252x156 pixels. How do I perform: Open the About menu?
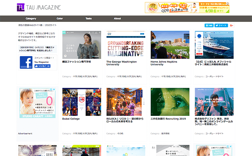click(117, 19)
